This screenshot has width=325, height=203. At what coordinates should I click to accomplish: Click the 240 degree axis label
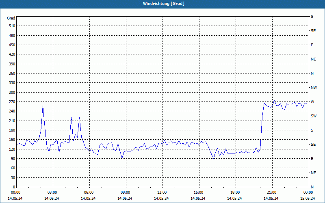pyautogui.click(x=12, y=111)
